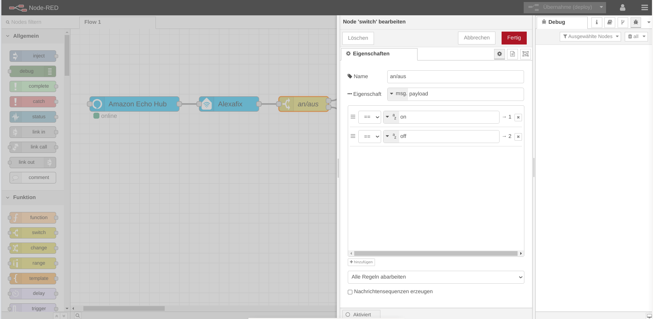The width and height of the screenshot is (653, 319).
Task: Open the msg. property type dropdown
Action: click(398, 94)
